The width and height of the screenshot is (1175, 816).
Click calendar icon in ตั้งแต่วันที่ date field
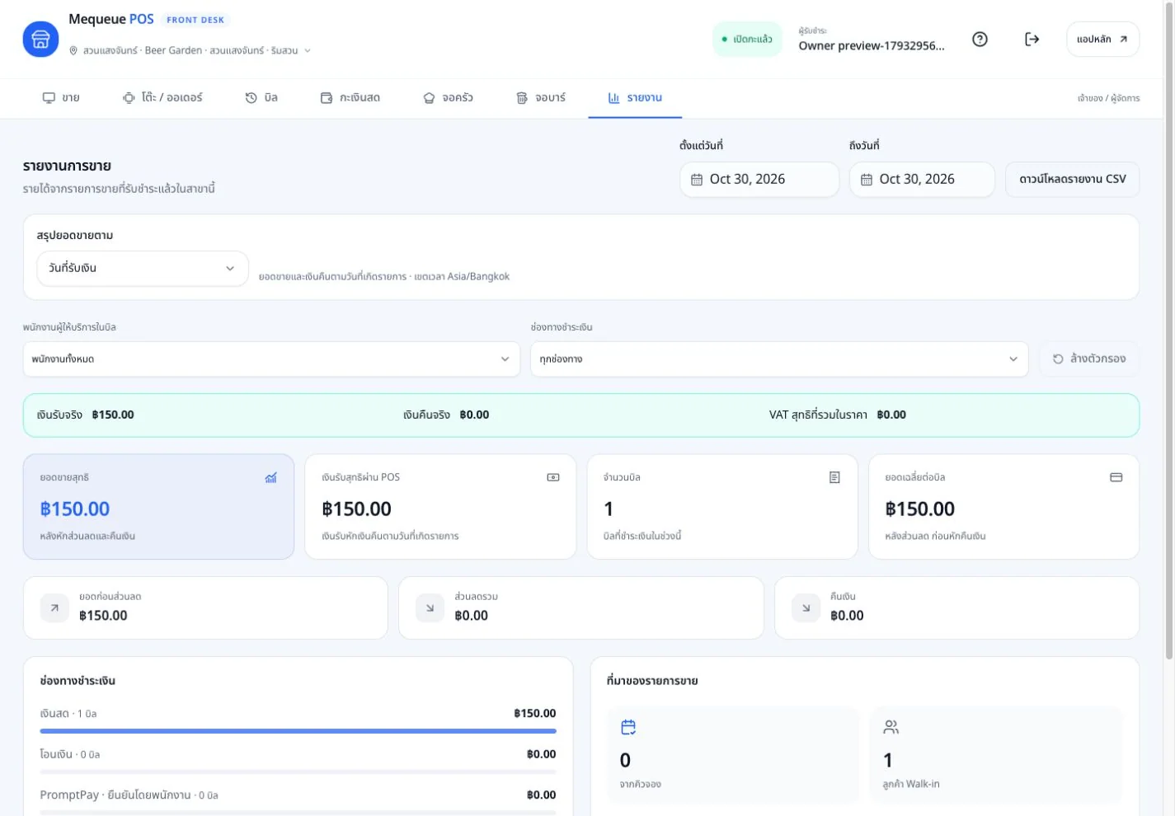click(x=697, y=180)
